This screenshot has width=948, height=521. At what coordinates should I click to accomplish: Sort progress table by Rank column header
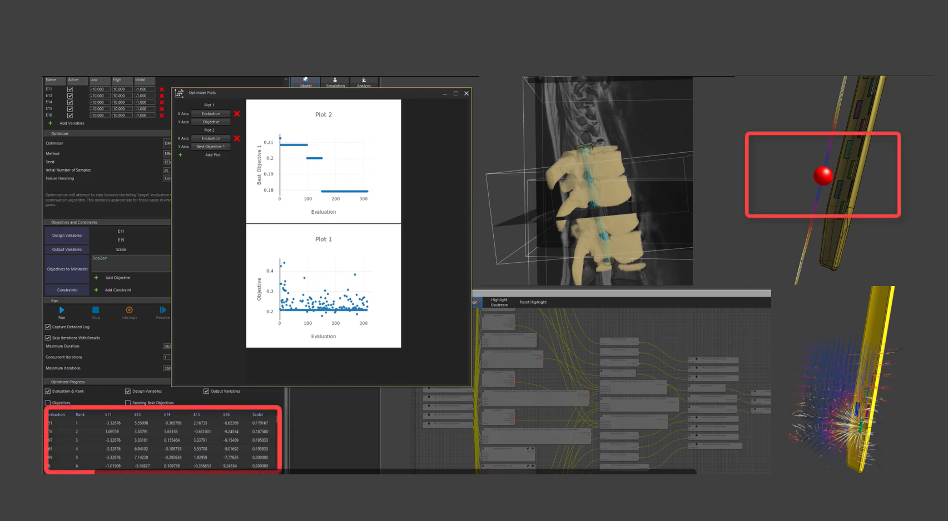[80, 414]
